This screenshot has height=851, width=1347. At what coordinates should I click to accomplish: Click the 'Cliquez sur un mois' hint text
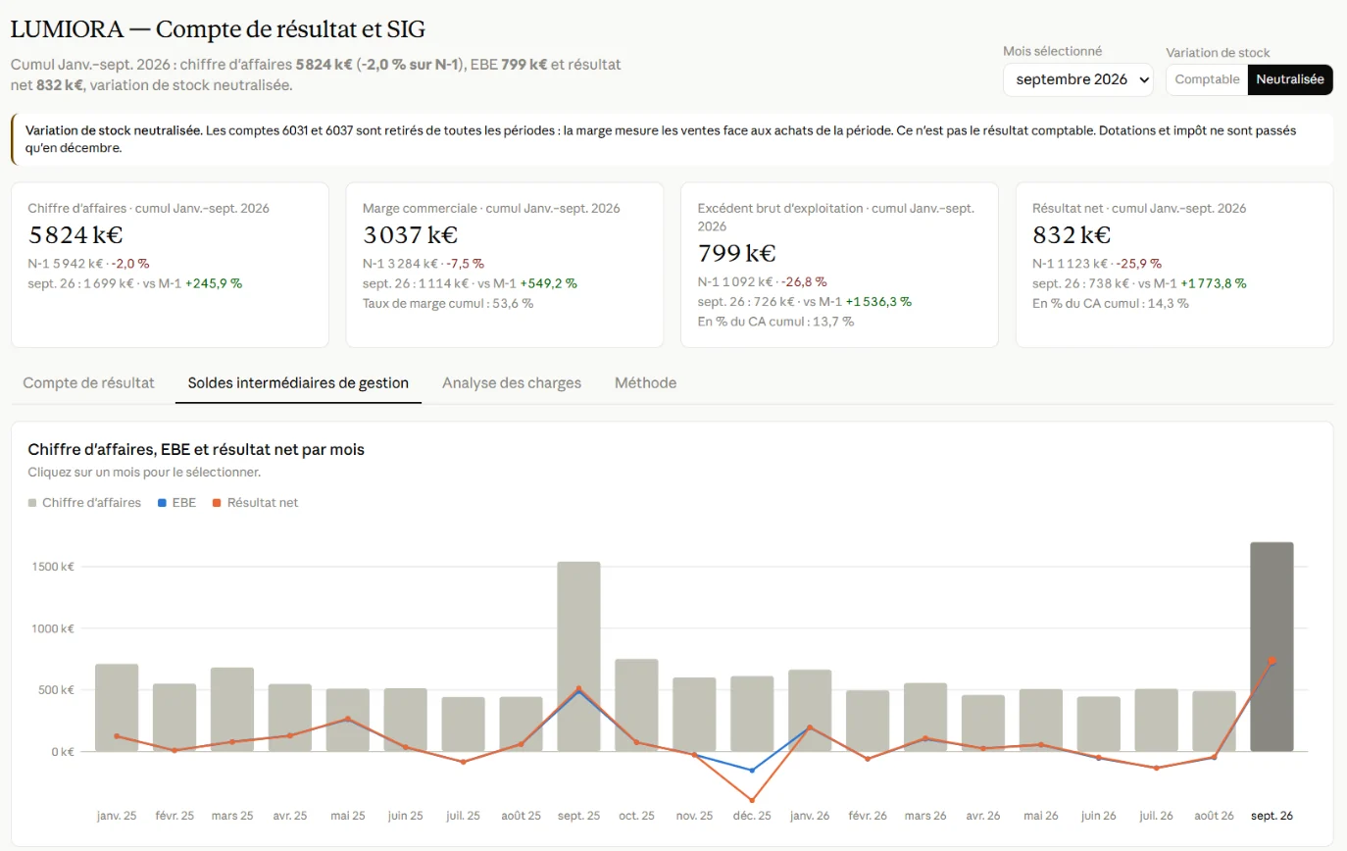coord(144,473)
